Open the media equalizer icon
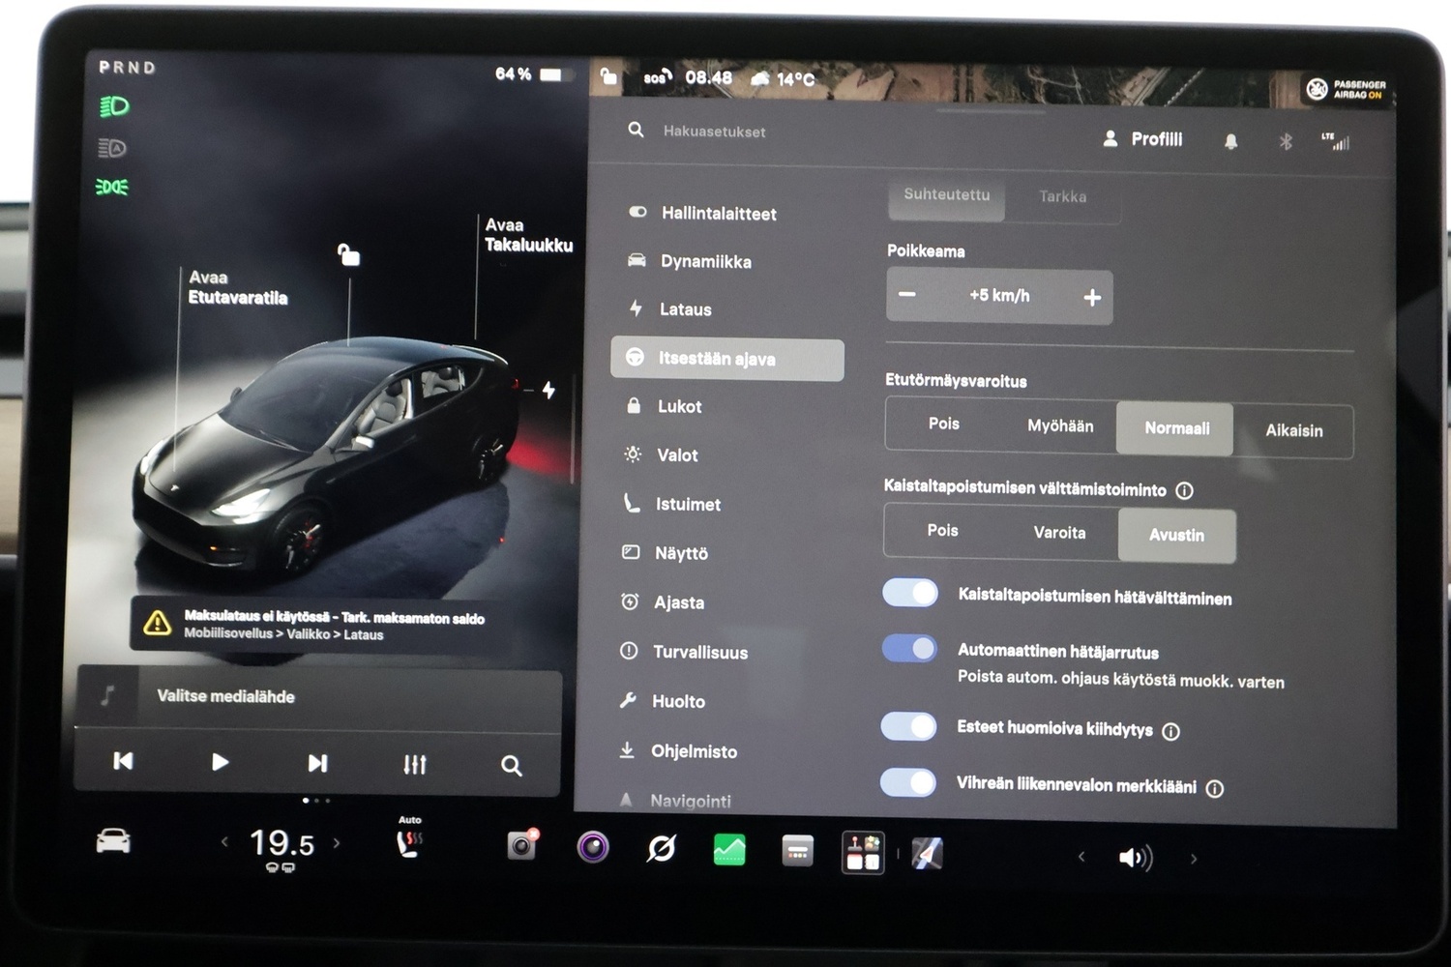The height and width of the screenshot is (967, 1451). [415, 765]
